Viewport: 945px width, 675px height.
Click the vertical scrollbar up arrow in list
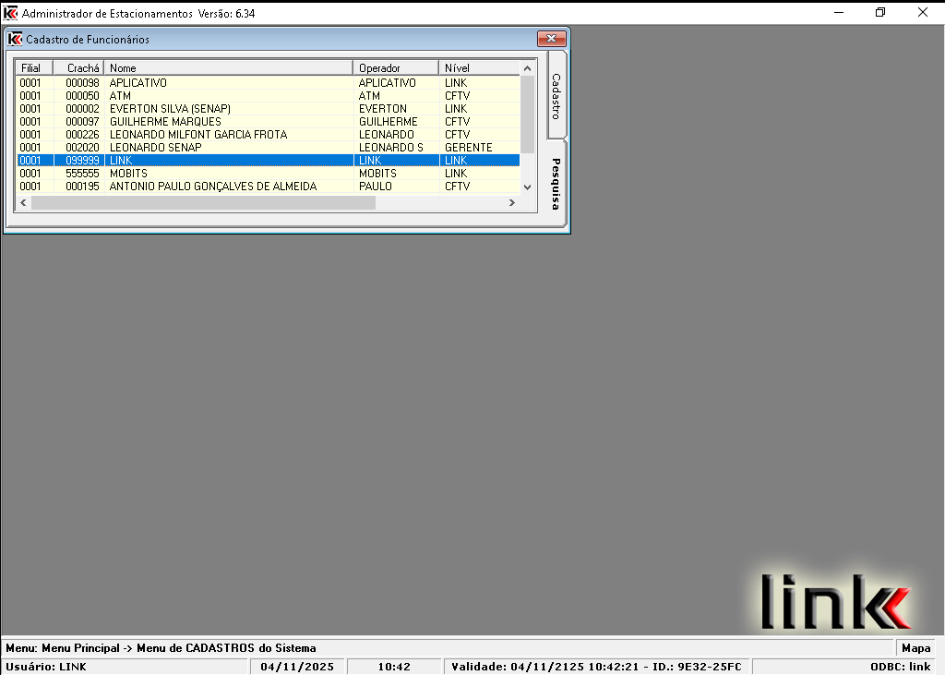(x=527, y=68)
